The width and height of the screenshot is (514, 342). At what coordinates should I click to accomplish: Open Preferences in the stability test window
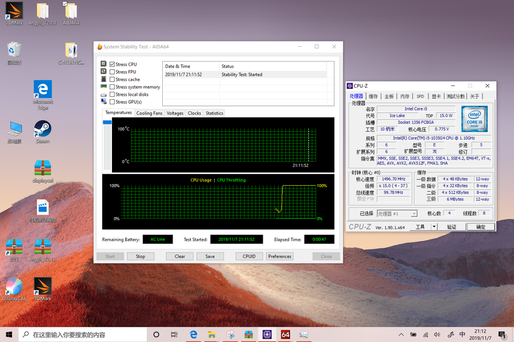coord(280,256)
